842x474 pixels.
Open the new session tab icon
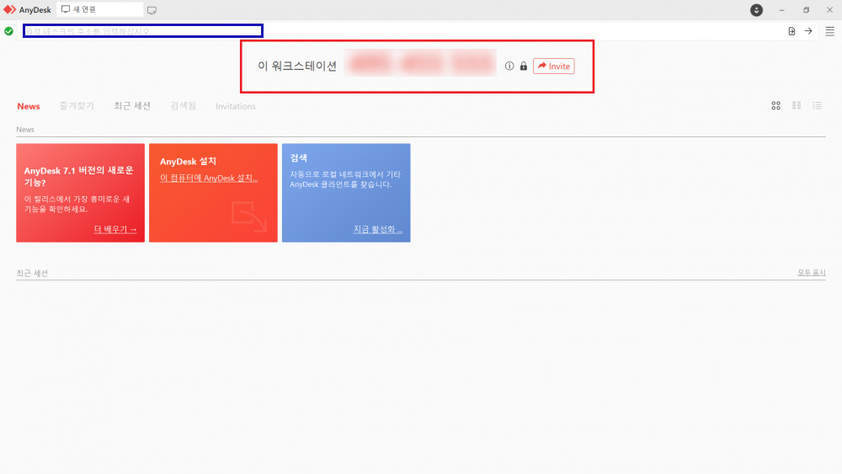click(x=152, y=10)
